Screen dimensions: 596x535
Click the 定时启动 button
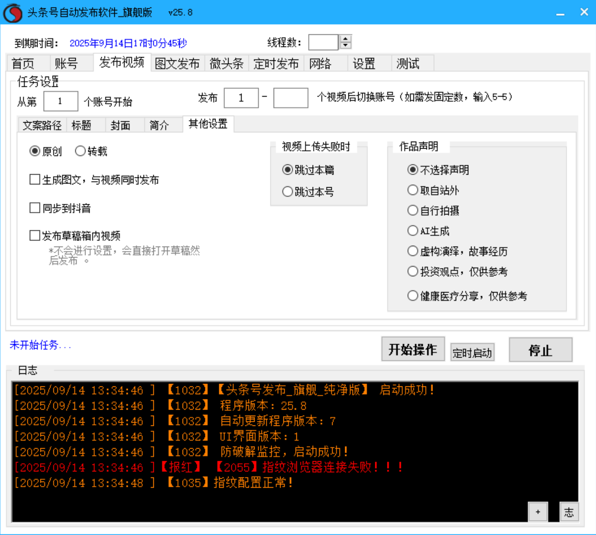[x=472, y=352]
